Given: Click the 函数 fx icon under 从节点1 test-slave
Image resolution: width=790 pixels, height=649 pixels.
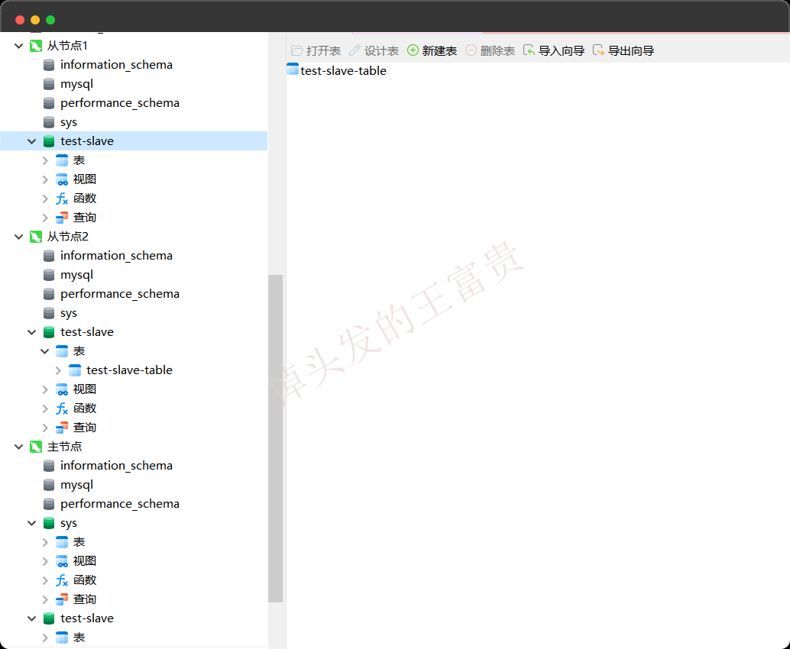Looking at the screenshot, I should tap(61, 199).
